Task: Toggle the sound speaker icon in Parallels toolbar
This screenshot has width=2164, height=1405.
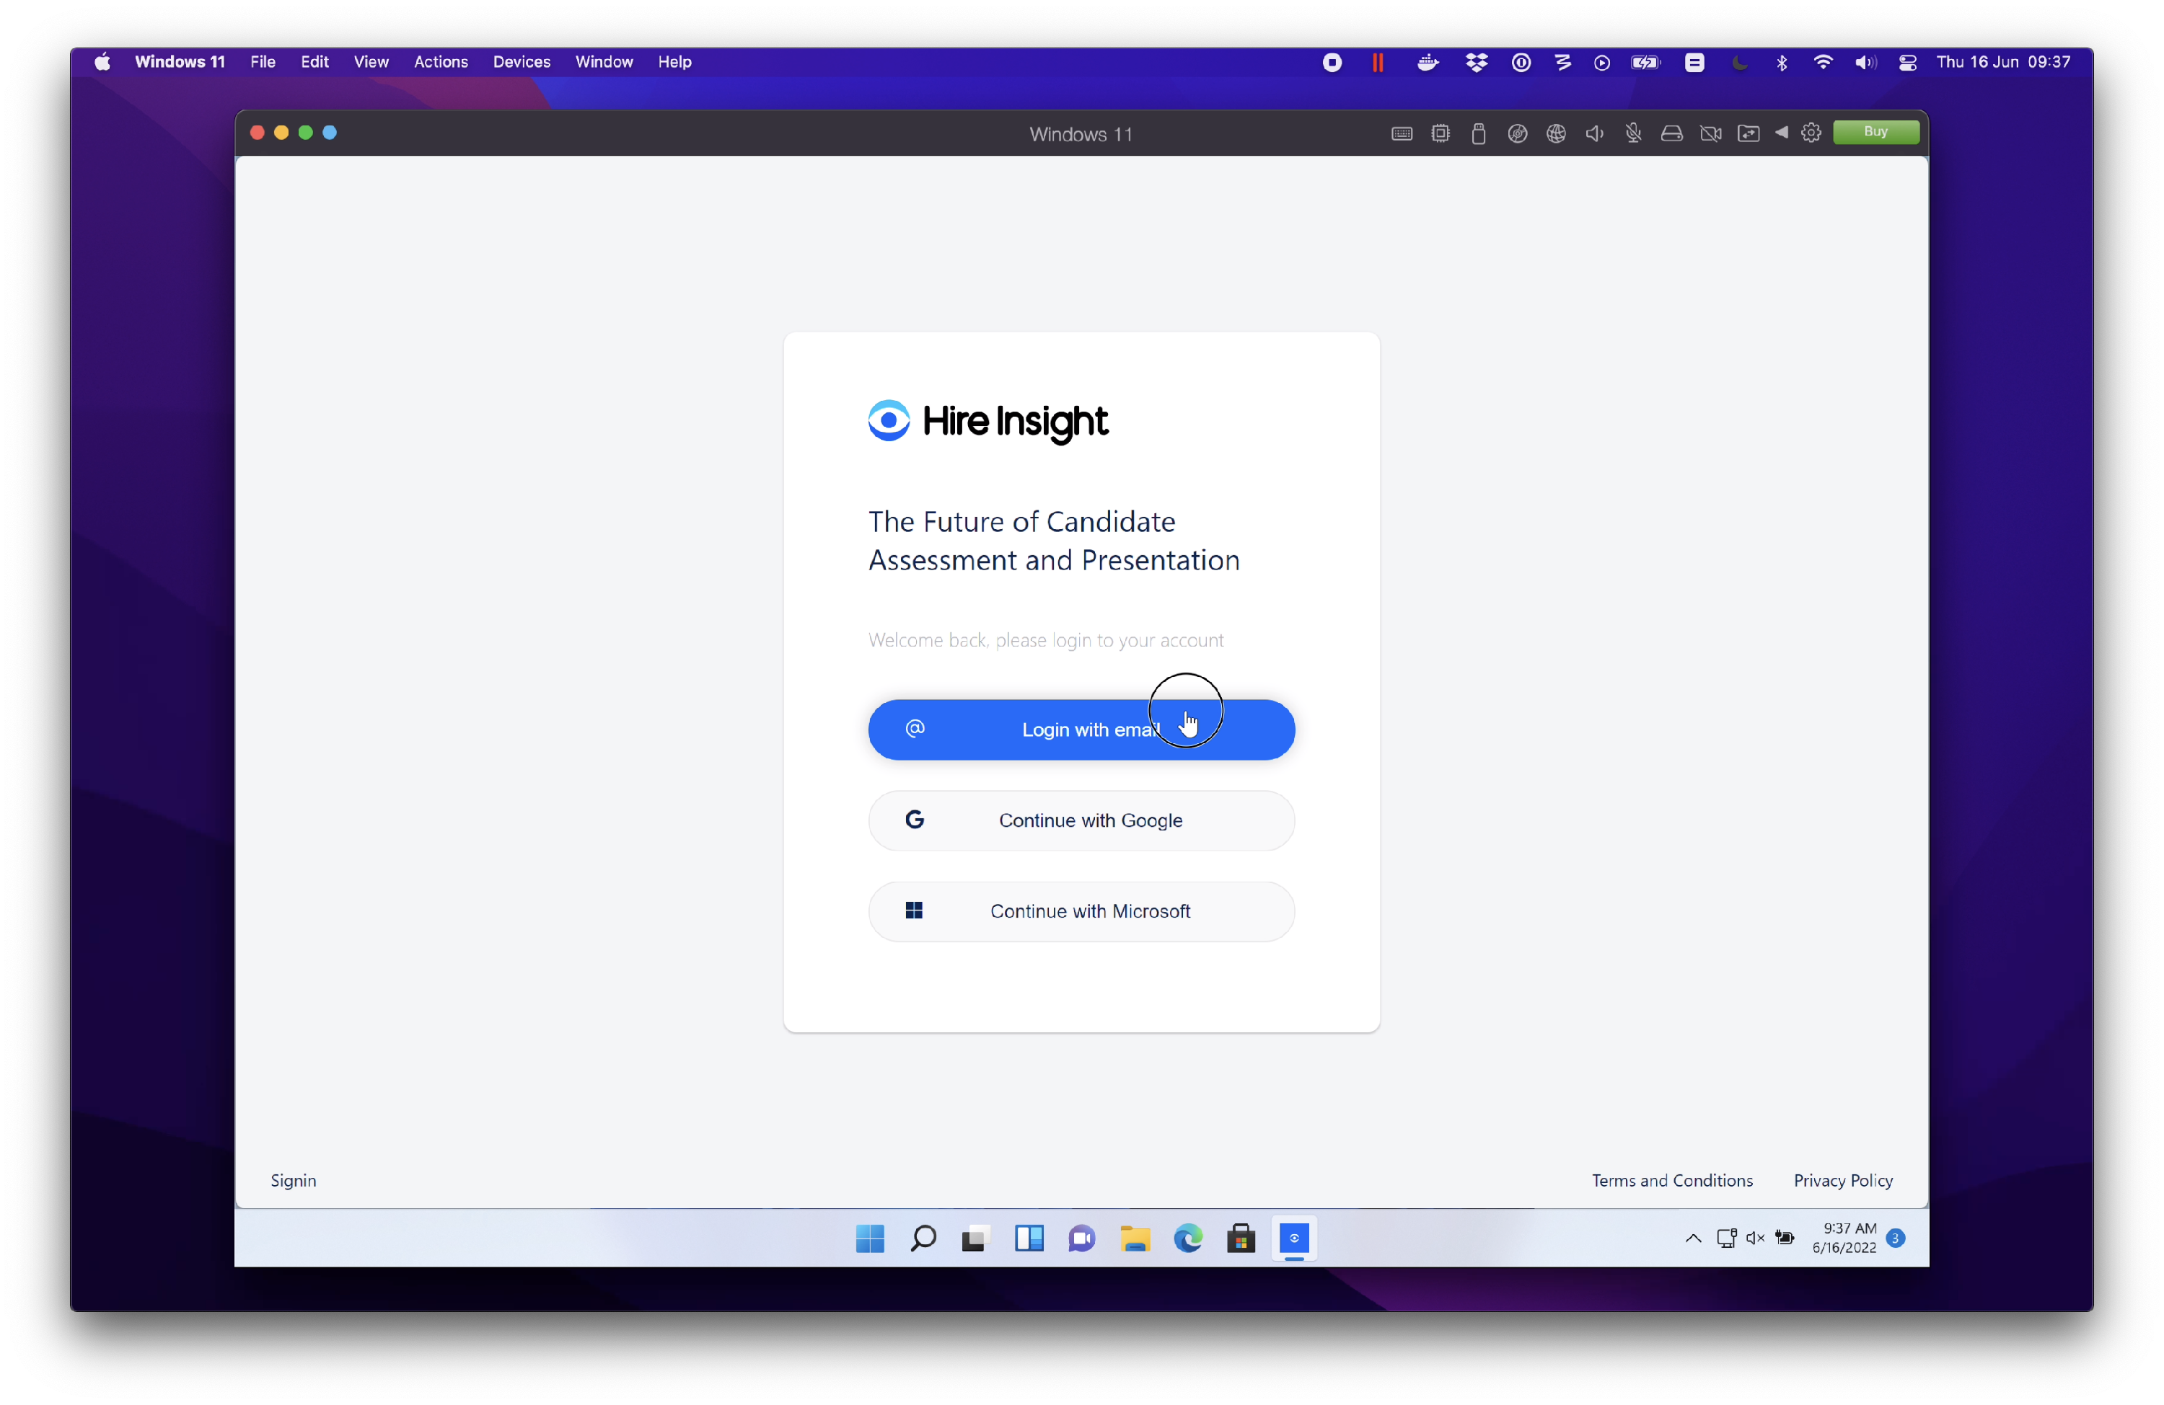Action: point(1594,133)
